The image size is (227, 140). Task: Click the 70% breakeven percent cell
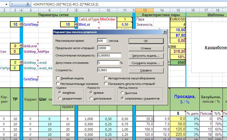point(217,124)
